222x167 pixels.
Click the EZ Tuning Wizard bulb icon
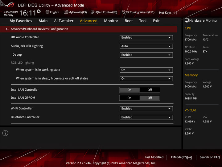[x=124, y=12]
